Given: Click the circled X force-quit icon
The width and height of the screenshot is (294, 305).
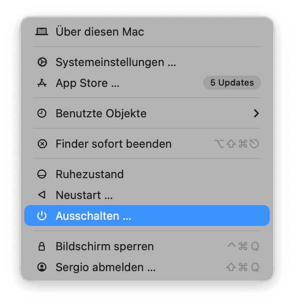Looking at the screenshot, I should (42, 144).
